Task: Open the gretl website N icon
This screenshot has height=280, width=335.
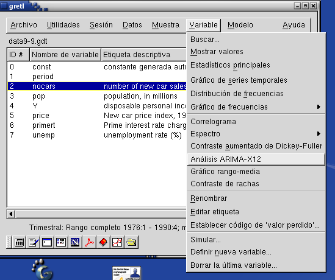Action: pyautogui.click(x=75, y=242)
